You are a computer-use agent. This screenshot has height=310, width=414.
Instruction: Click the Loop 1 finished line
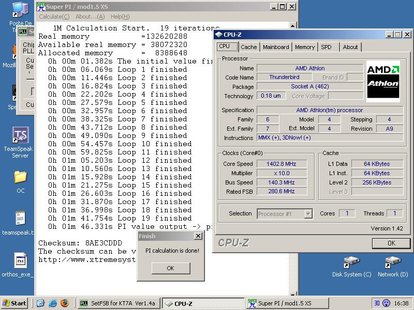coord(117,69)
